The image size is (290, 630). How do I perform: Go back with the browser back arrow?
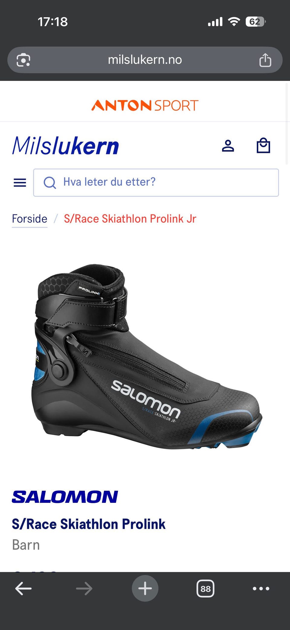pyautogui.click(x=23, y=589)
